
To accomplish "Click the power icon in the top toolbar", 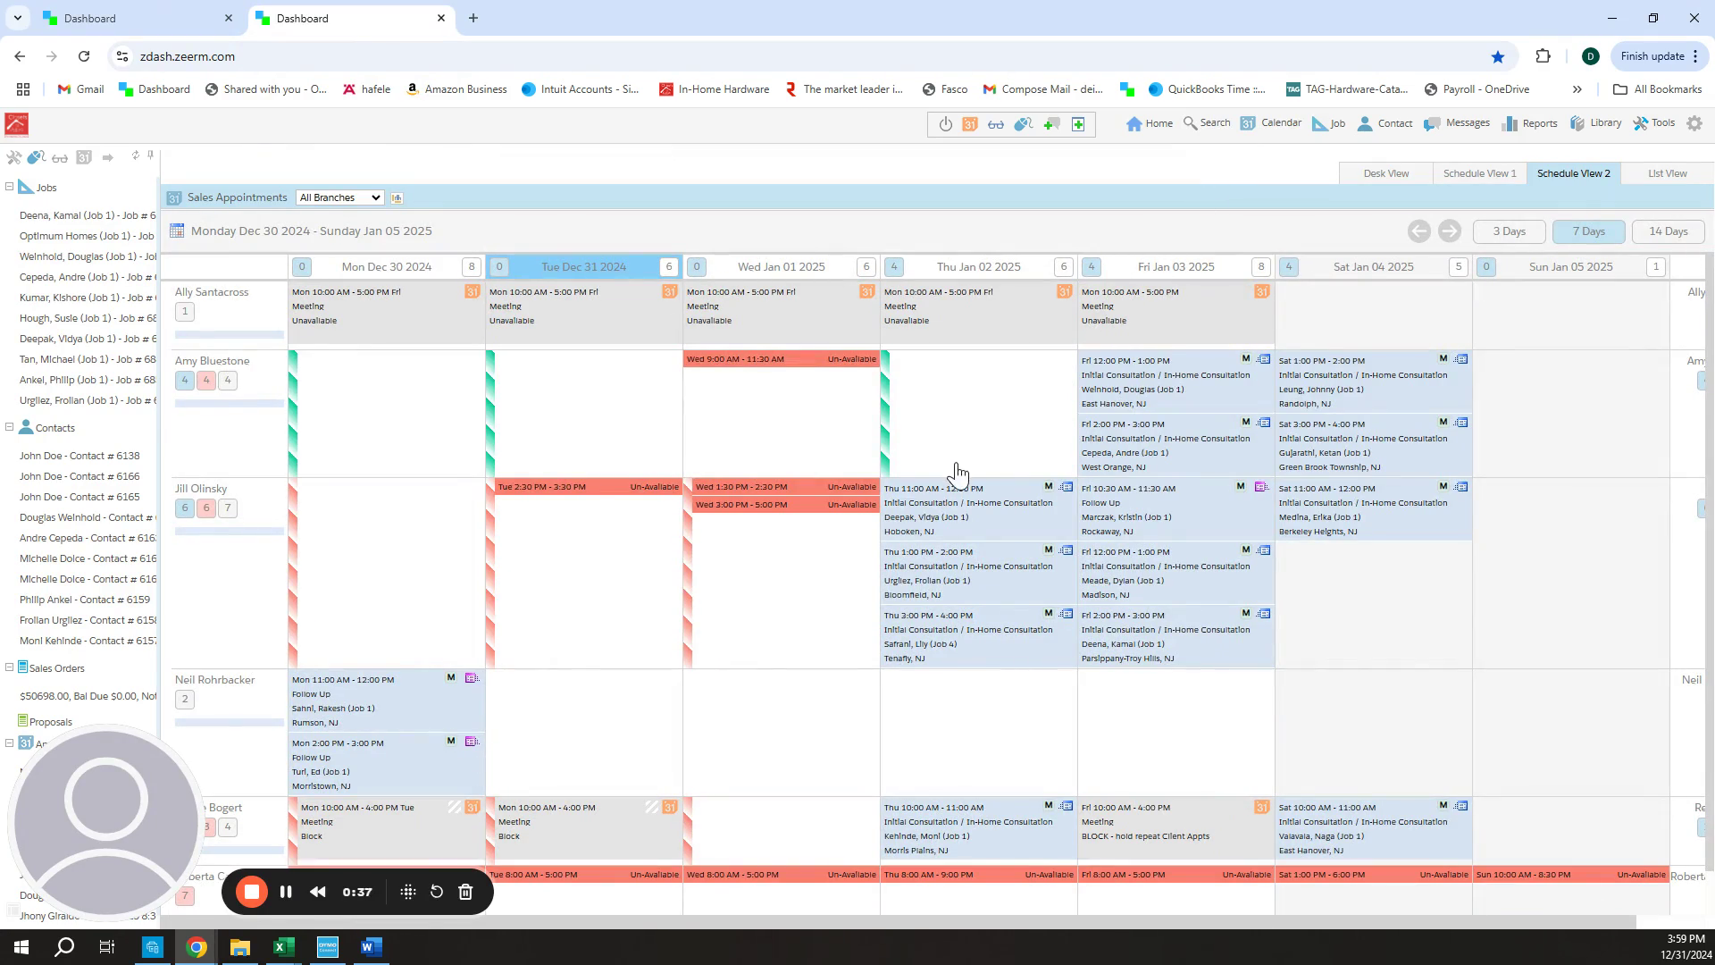I will point(945,124).
